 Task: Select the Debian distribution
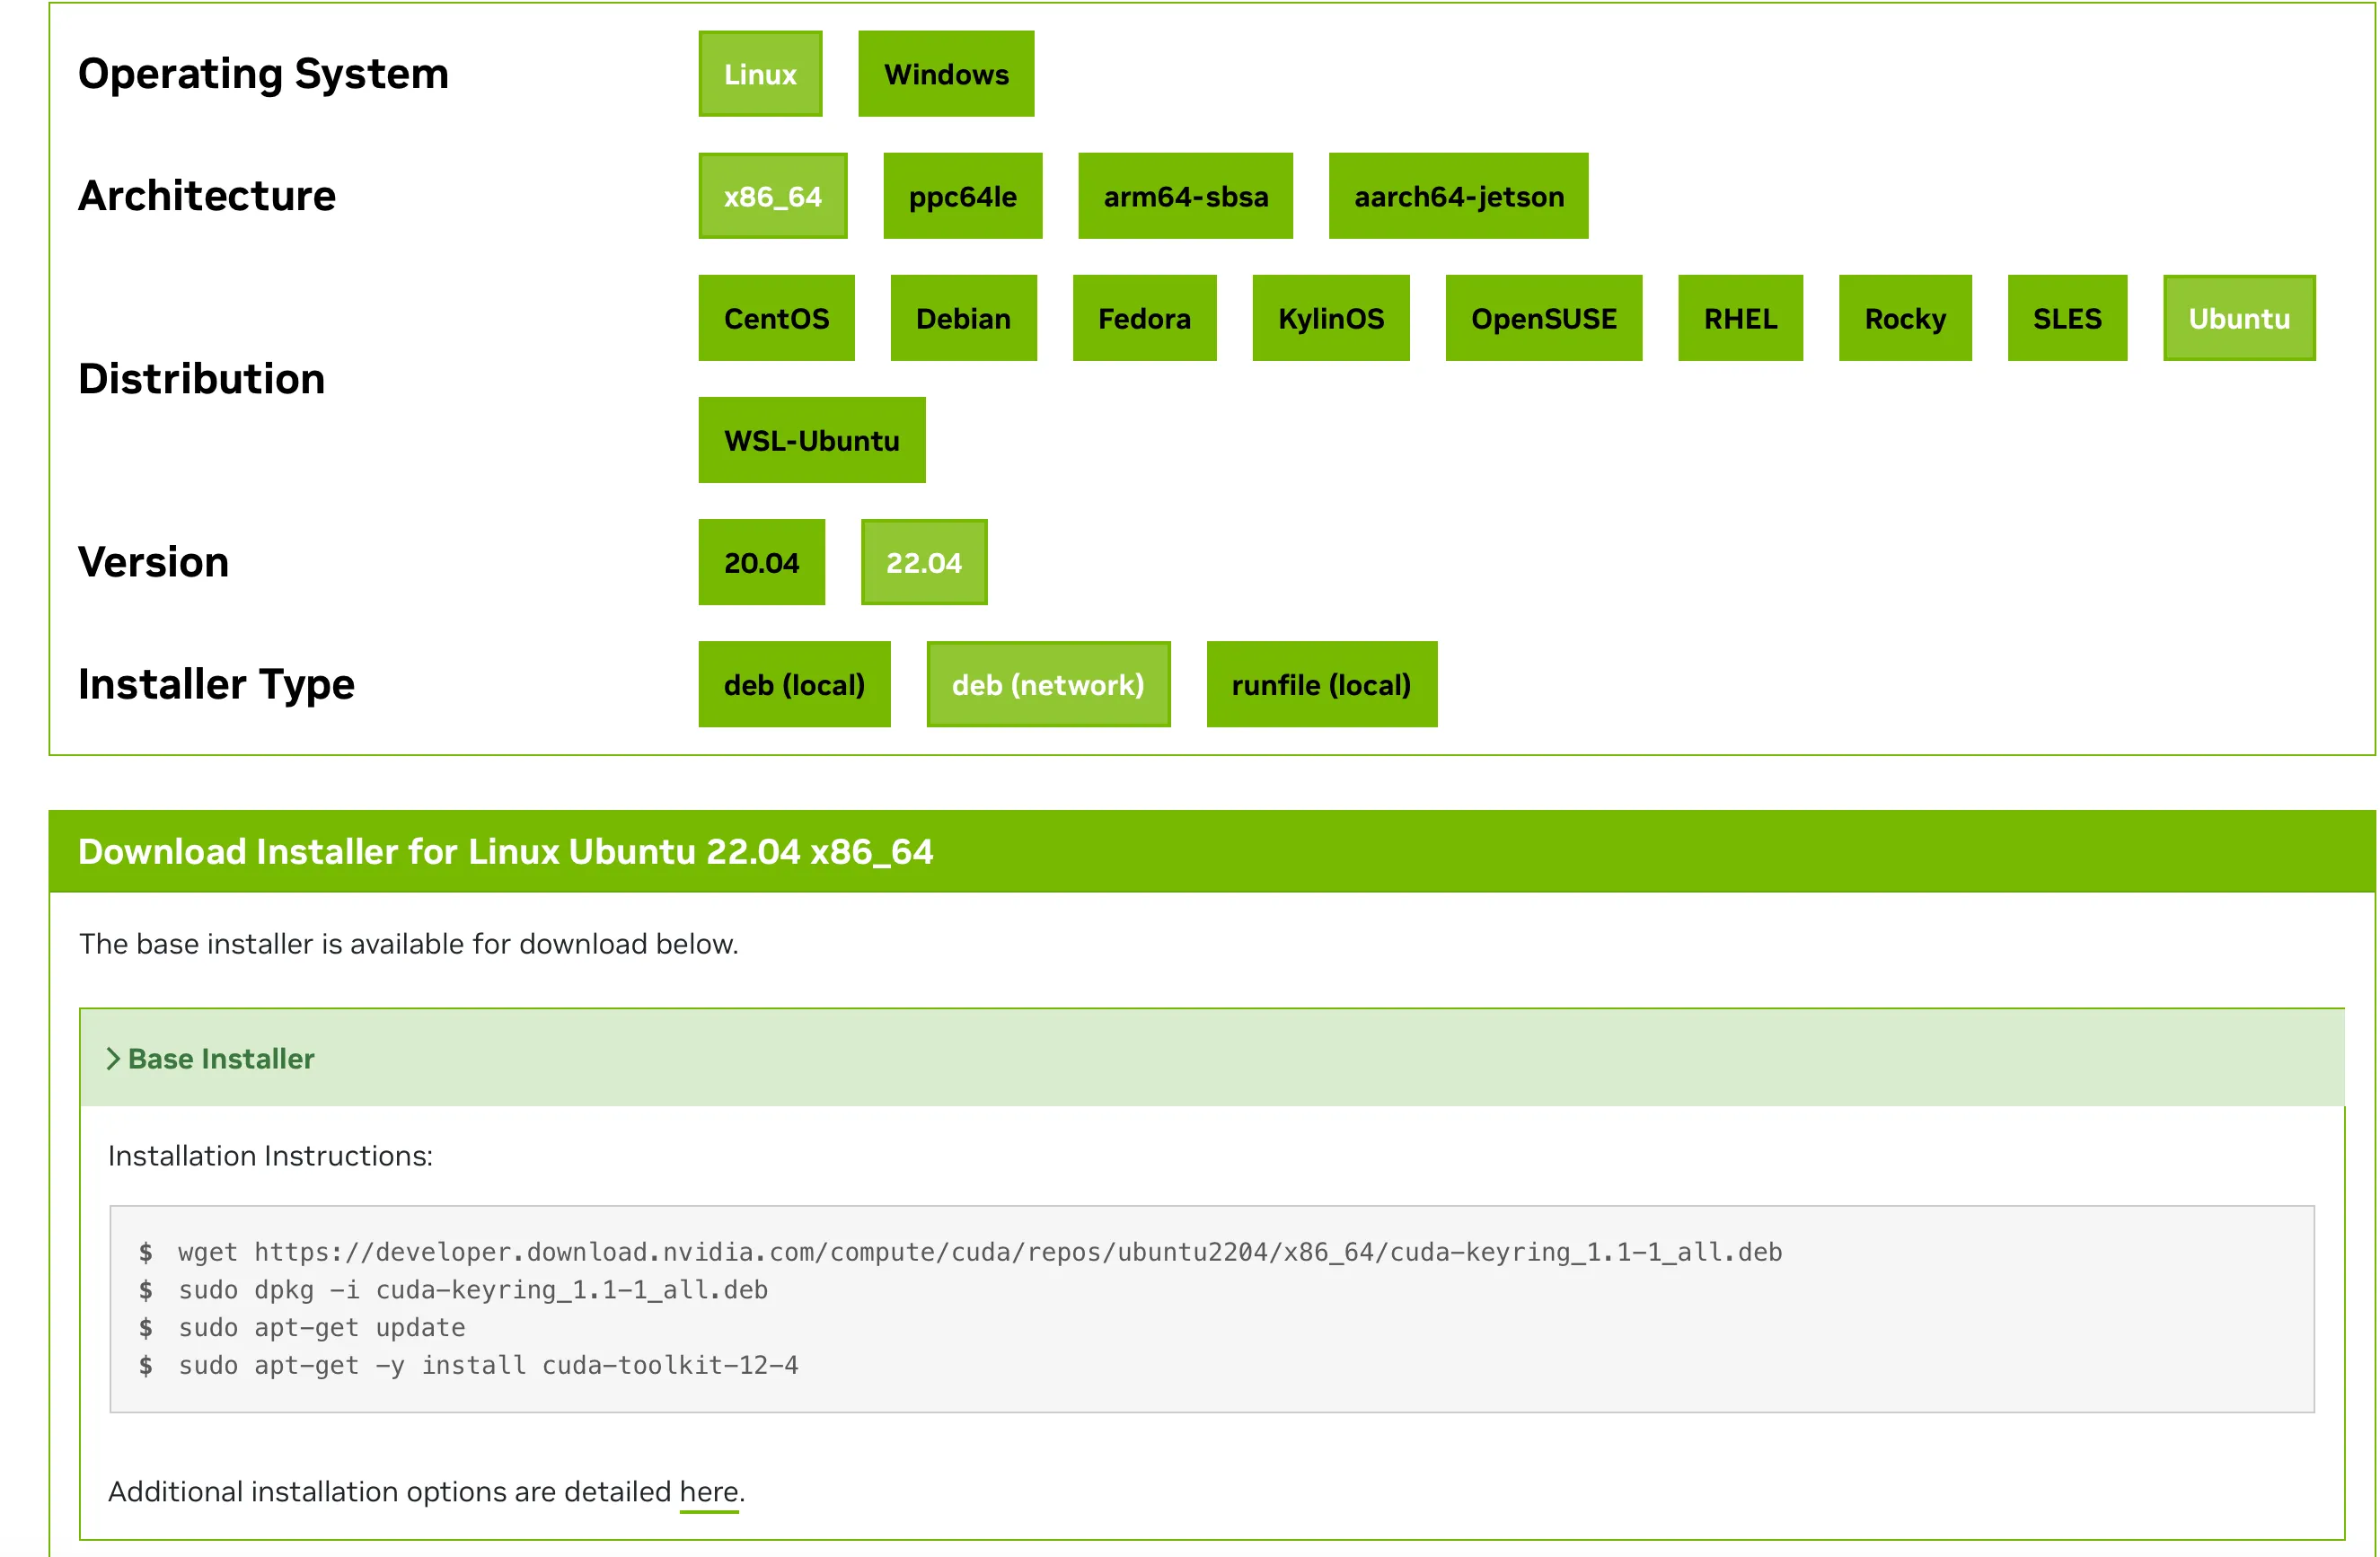[963, 318]
